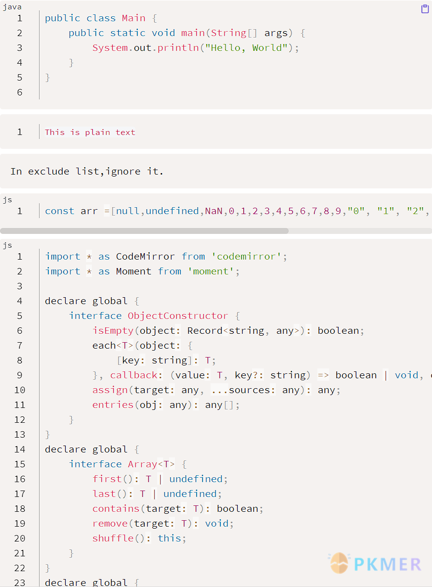
Task: Click the "java" language label
Action: coord(12,7)
